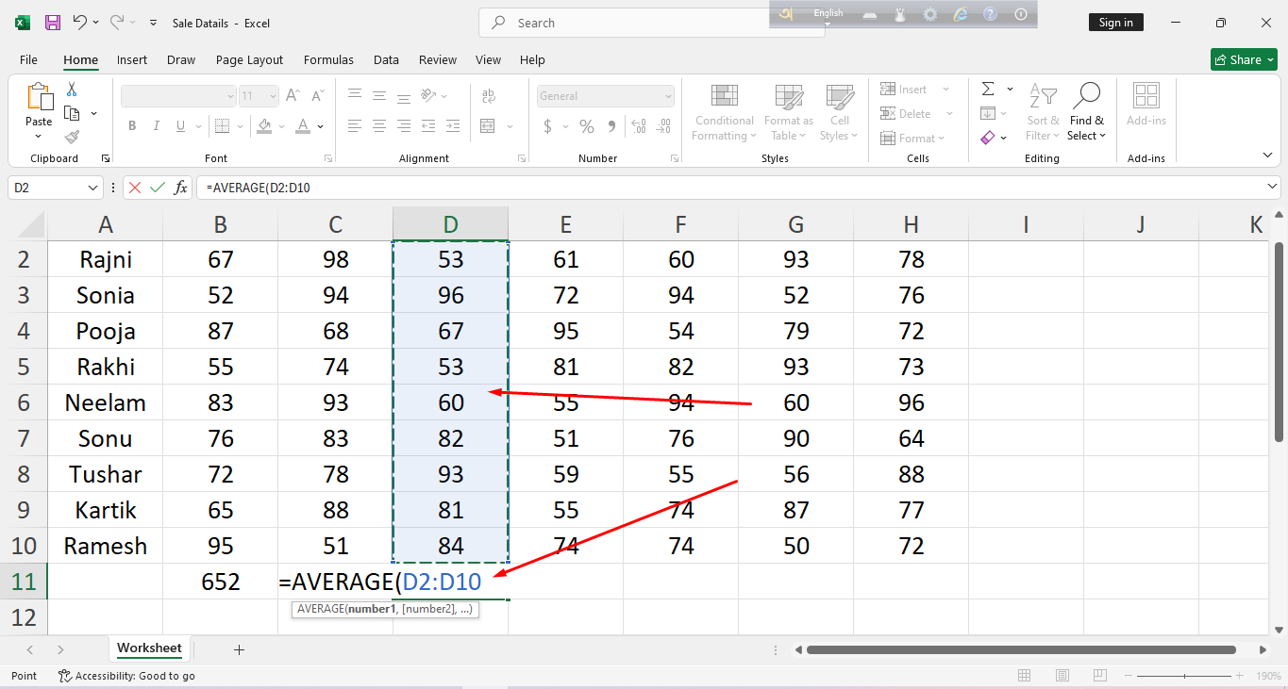Select the Format Painter brush icon
The image size is (1288, 689).
pos(72,138)
